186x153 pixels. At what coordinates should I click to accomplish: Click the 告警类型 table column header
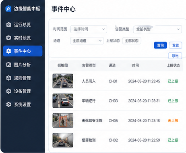point(89,65)
